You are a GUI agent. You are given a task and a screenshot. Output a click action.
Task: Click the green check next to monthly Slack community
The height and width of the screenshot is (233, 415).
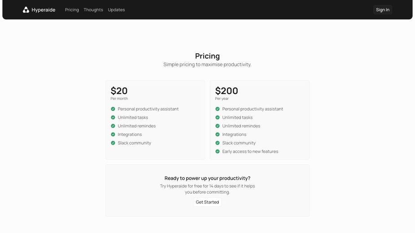click(113, 143)
